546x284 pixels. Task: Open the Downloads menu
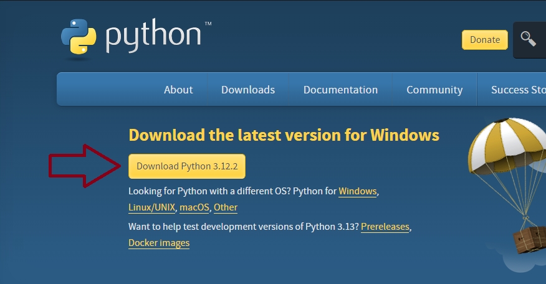pyautogui.click(x=248, y=90)
